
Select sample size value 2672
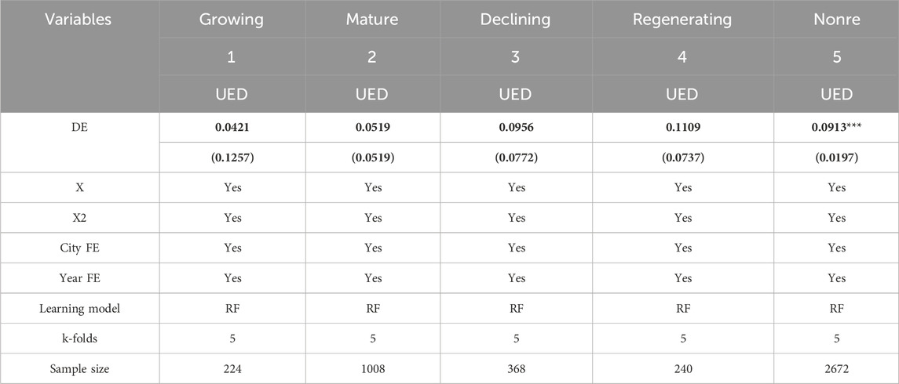(836, 368)
